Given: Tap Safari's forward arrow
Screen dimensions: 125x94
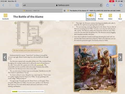Looking at the screenshot, I should [x=10, y=5].
